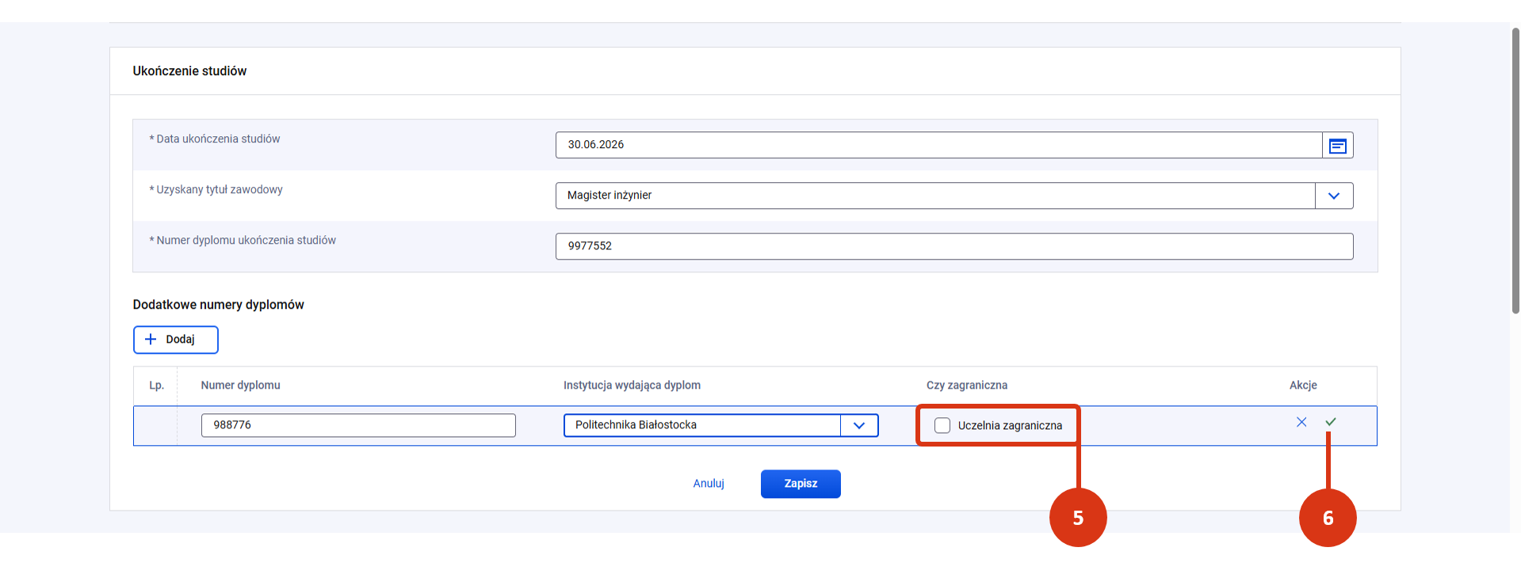The image size is (1521, 574).
Task: Click the Uzyskany tytuł zawodowy label
Action: [x=216, y=190]
